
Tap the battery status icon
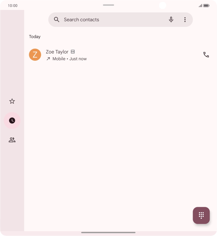pyautogui.click(x=206, y=5)
